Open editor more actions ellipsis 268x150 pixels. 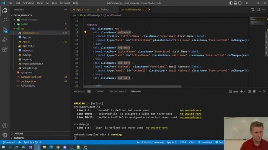[x=263, y=10]
